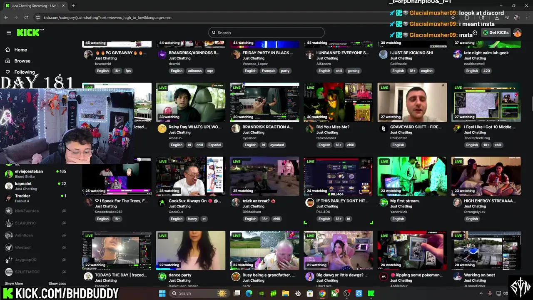Open tankbomber Did You Miss Me thumbnail
The image size is (533, 300).
[338, 102]
